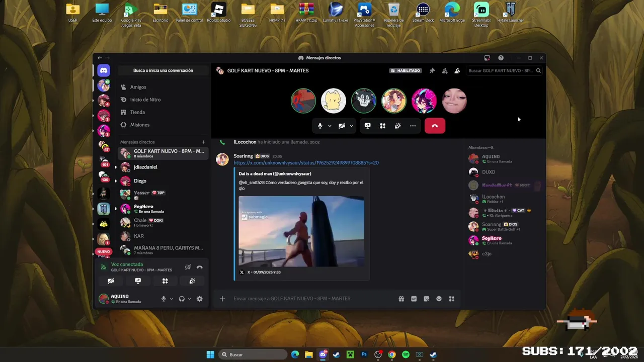Open MAÑANA 8 PERU group conversation
The image size is (644, 362).
(163, 250)
